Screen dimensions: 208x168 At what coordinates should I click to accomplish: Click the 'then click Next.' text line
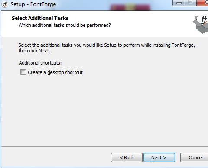pos(34,51)
